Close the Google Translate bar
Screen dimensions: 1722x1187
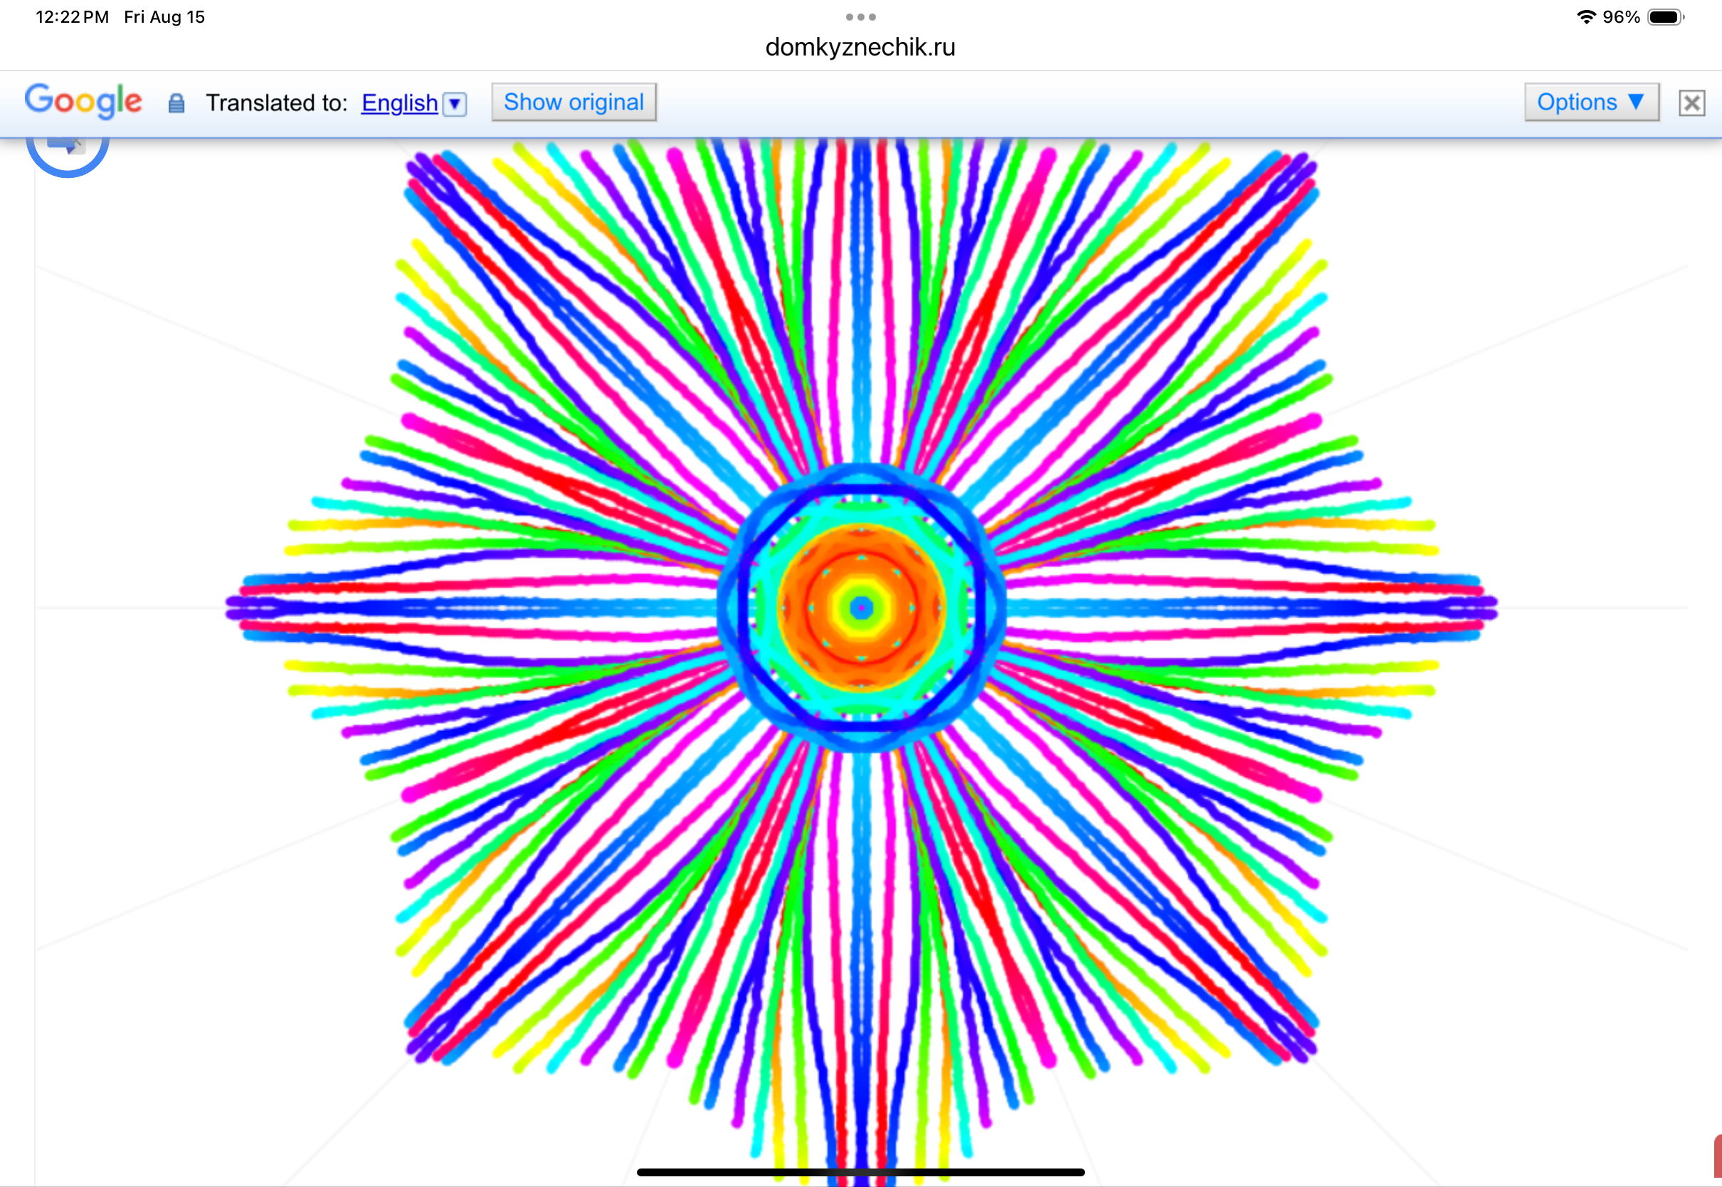tap(1691, 102)
